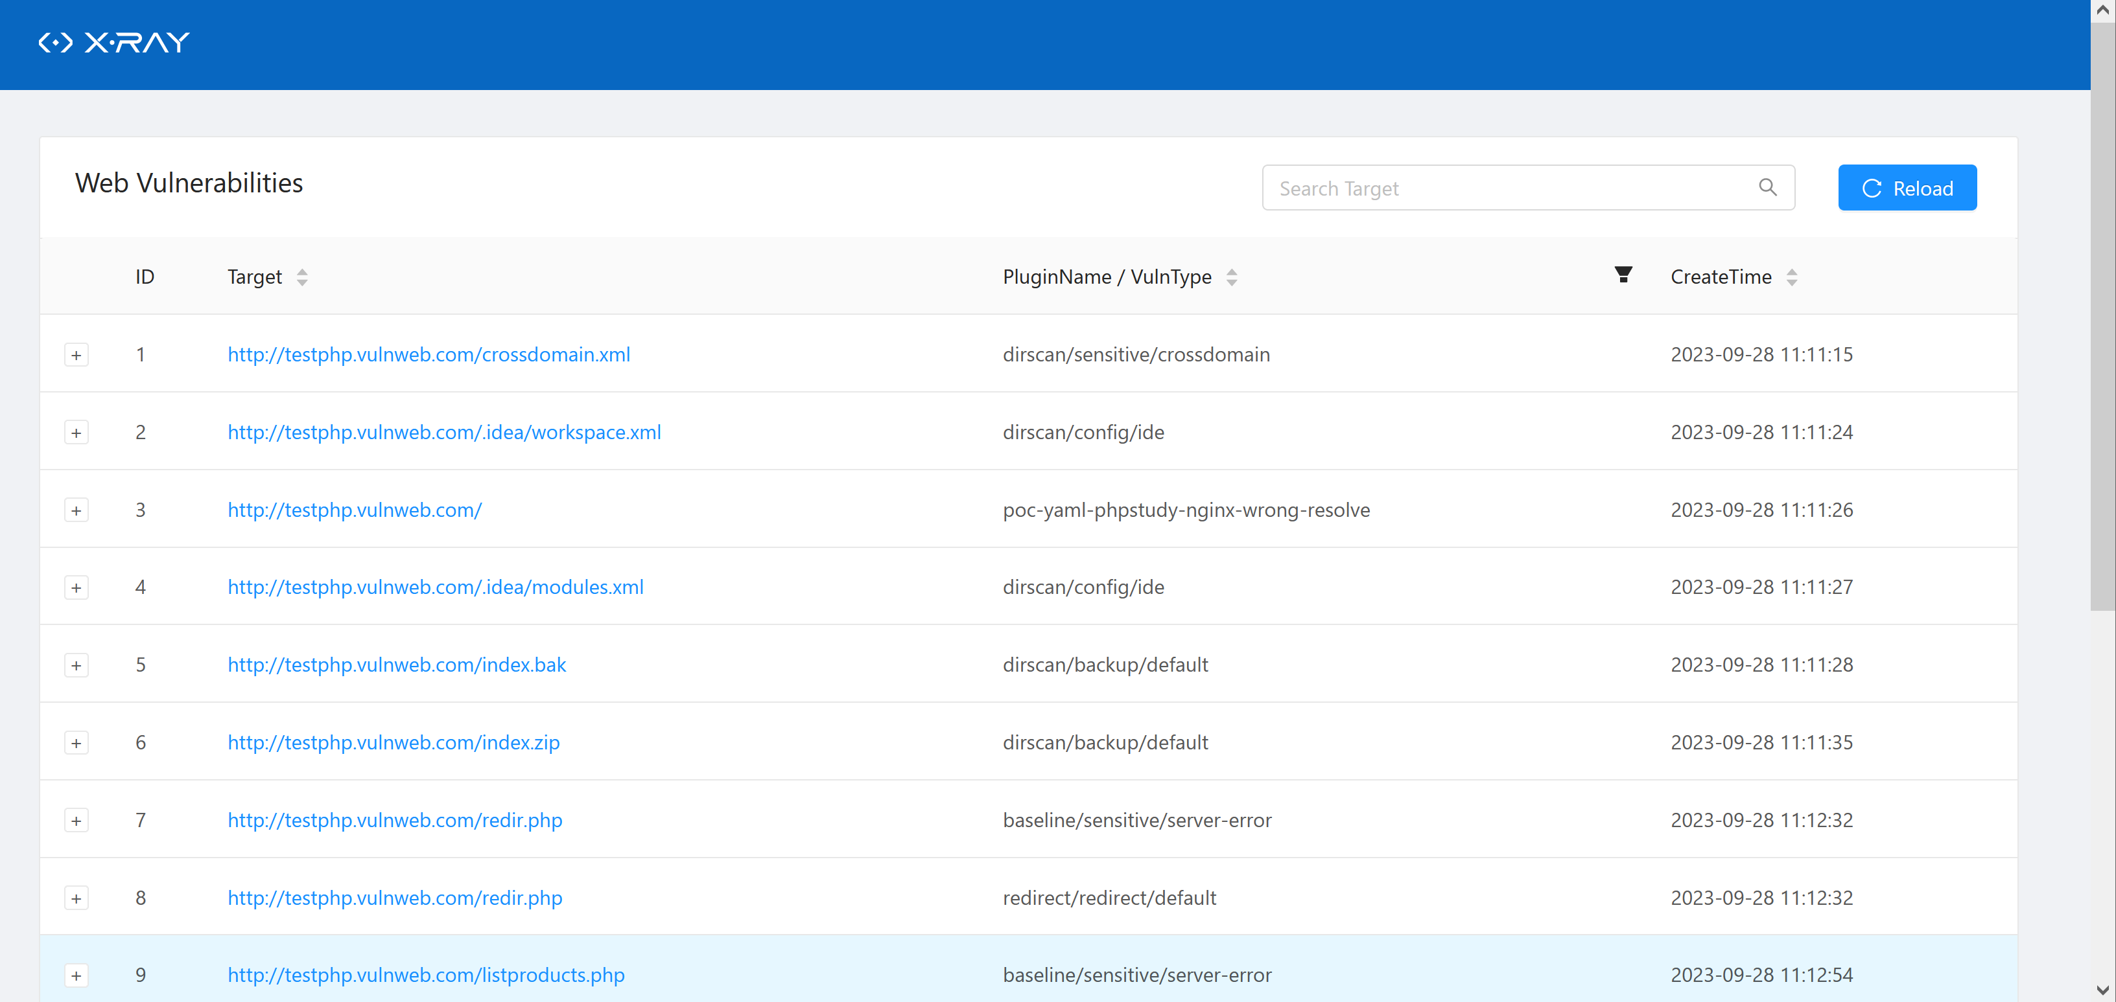
Task: Expand row 8 redir.php redirect details
Action: [x=76, y=898]
